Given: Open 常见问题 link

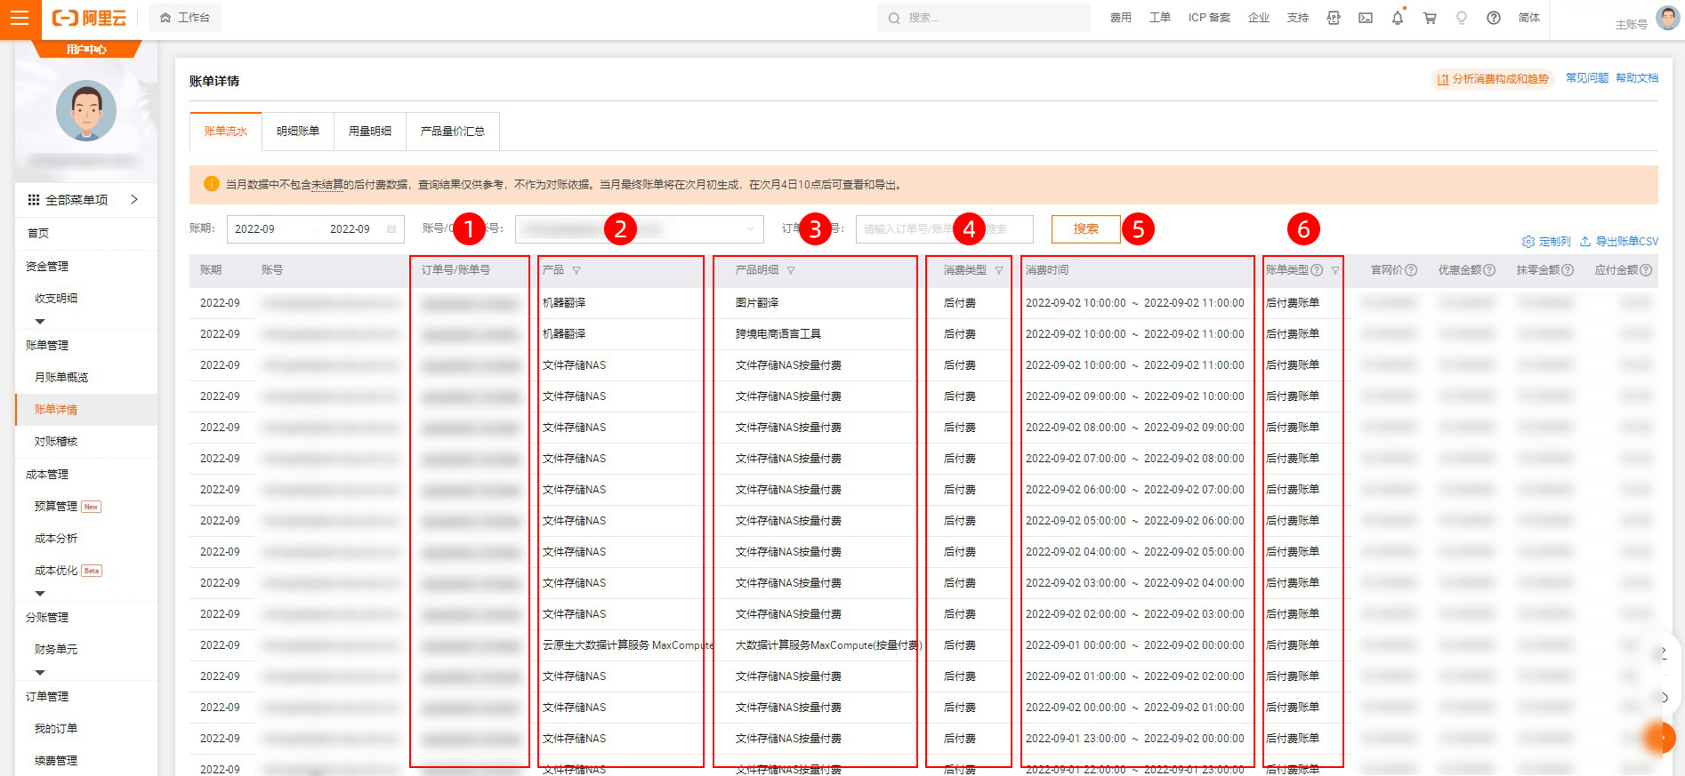Looking at the screenshot, I should click(1587, 78).
